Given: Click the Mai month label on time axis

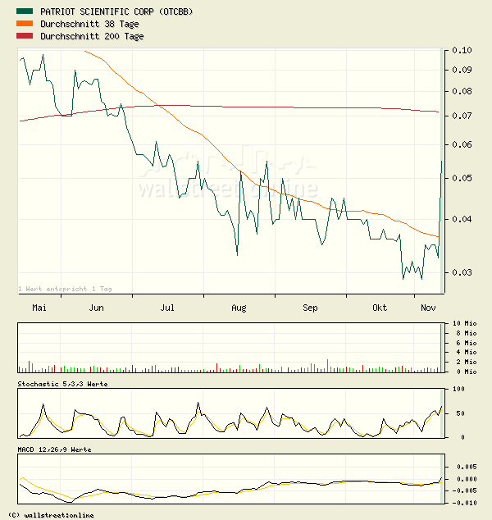Looking at the screenshot, I should tap(39, 308).
